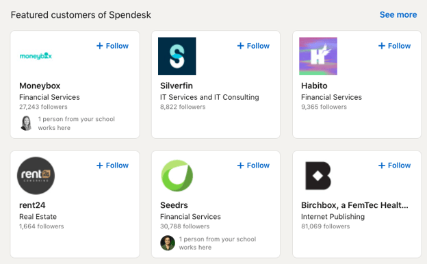Viewport: 427px width, 264px height.
Task: Open the Silverfin logo image
Action: tap(177, 56)
